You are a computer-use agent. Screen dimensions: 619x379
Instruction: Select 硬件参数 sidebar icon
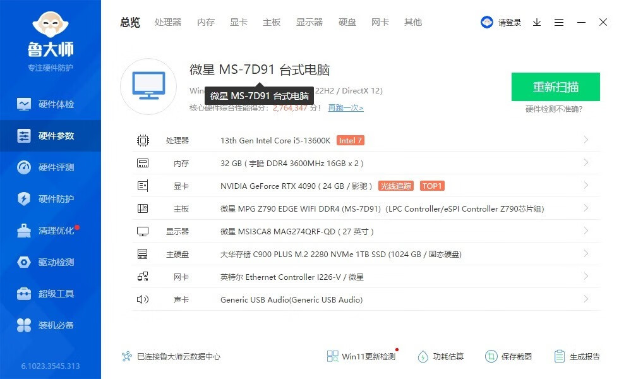pos(24,136)
